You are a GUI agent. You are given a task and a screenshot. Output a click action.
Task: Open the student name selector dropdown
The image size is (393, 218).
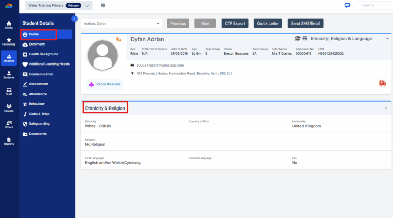coord(122,24)
